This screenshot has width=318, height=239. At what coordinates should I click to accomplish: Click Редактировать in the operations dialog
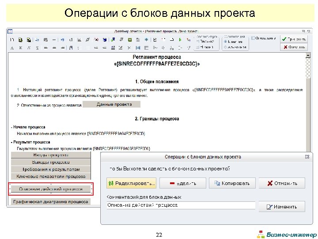coord(131,183)
